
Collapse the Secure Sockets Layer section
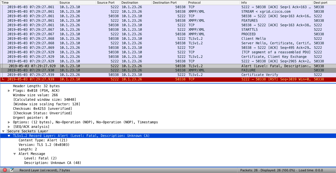tap(3, 131)
